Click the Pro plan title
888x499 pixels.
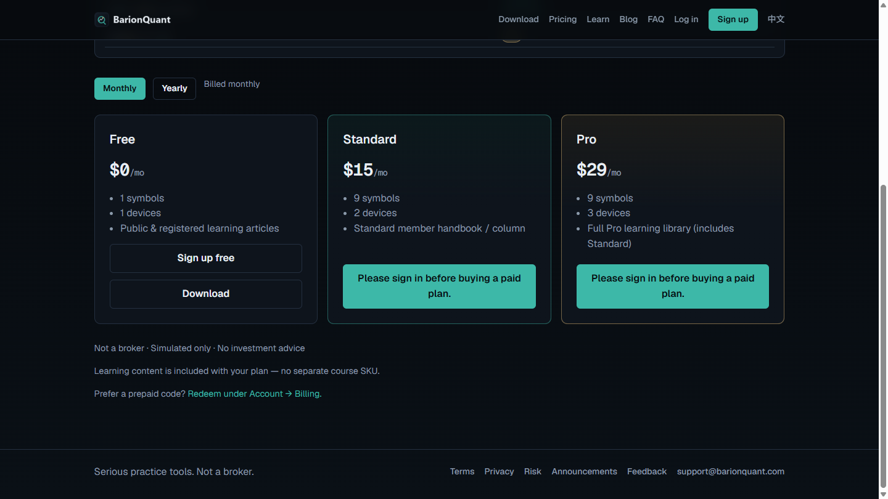[586, 139]
